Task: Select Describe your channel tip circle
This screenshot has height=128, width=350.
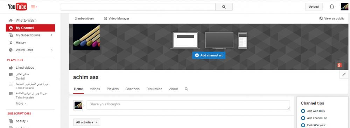Action: pyautogui.click(x=303, y=125)
